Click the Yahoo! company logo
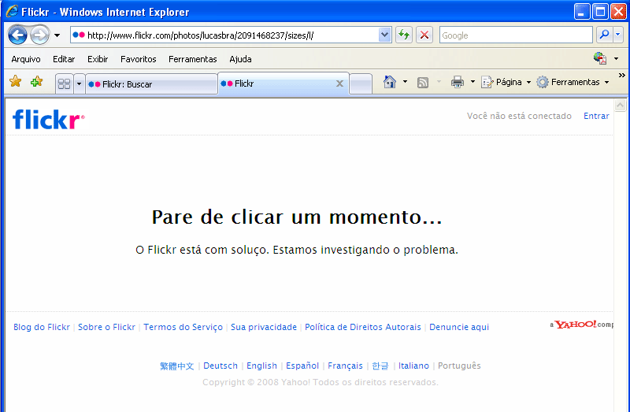 tap(581, 325)
